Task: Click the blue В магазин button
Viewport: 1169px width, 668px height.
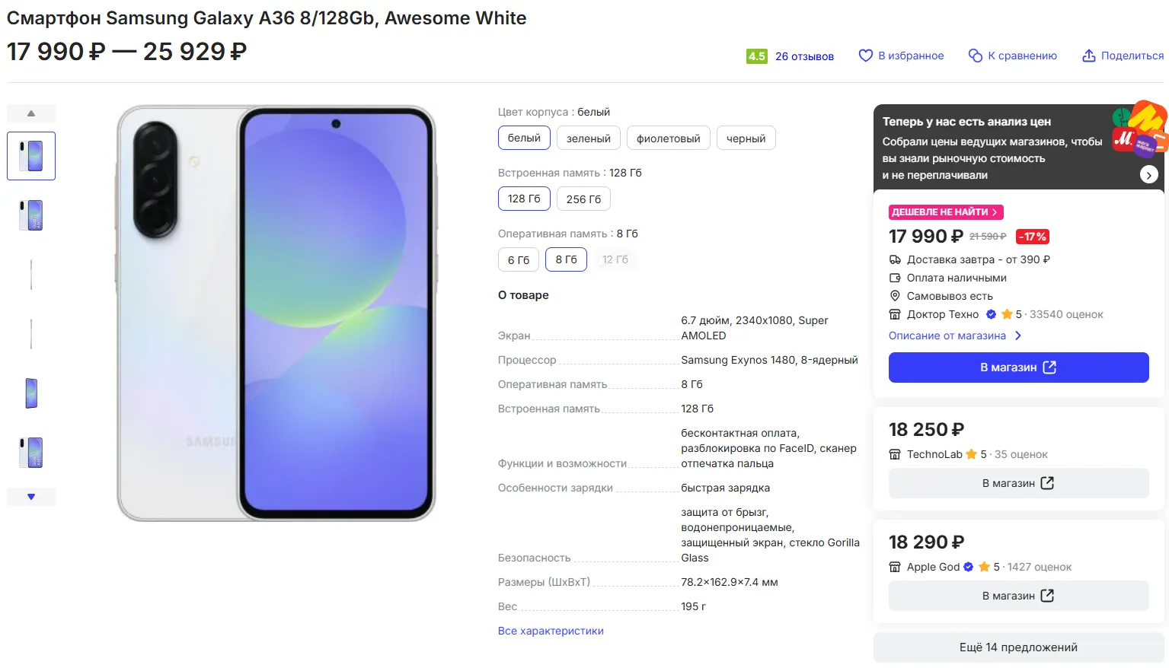Action: pyautogui.click(x=1018, y=367)
